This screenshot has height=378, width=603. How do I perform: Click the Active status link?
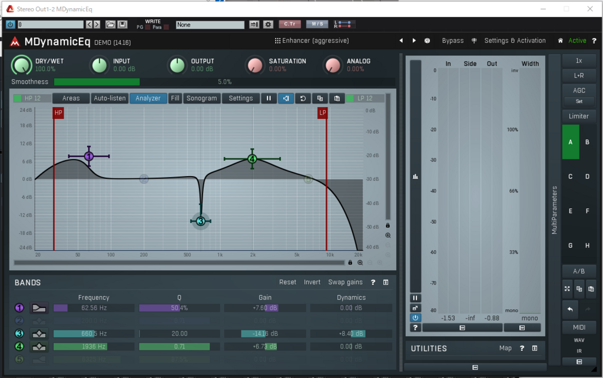pos(577,41)
